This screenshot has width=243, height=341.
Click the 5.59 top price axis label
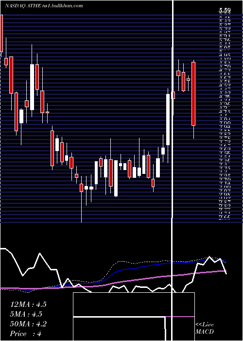[225, 10]
